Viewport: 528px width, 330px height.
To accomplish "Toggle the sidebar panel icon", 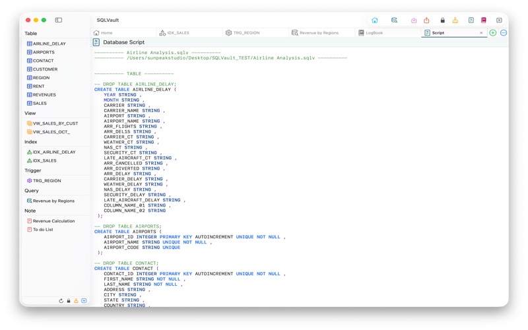I will (59, 20).
